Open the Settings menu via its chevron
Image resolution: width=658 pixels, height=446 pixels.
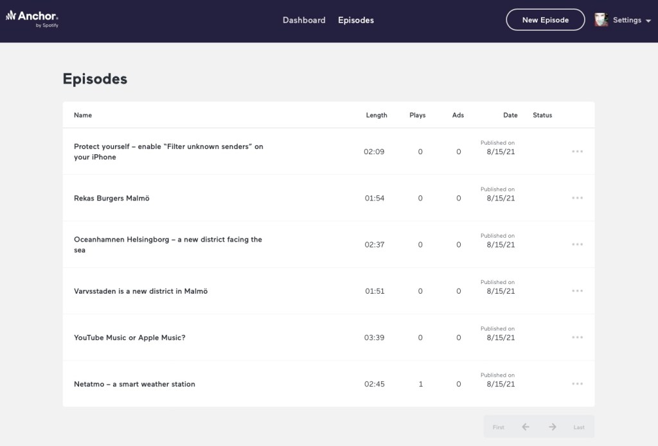[648, 21]
